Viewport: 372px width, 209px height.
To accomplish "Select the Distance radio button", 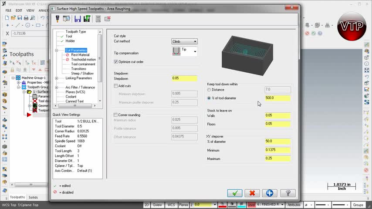I will coord(209,90).
